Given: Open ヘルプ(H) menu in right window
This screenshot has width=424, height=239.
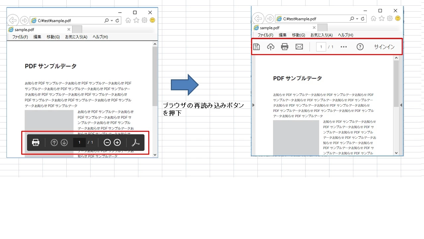Looking at the screenshot, I should pos(346,35).
